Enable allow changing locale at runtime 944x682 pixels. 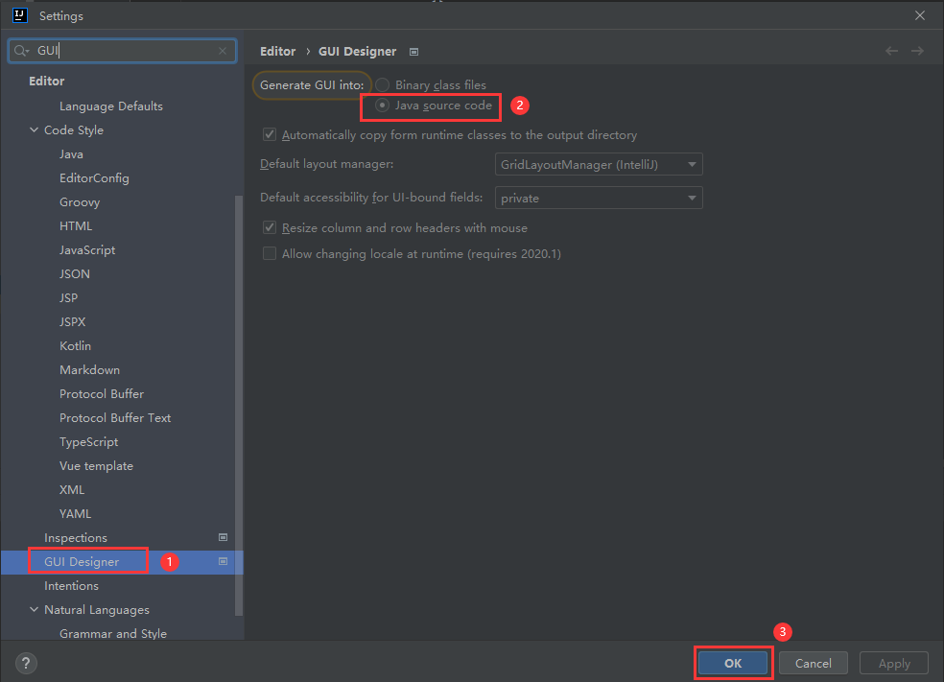(x=270, y=253)
